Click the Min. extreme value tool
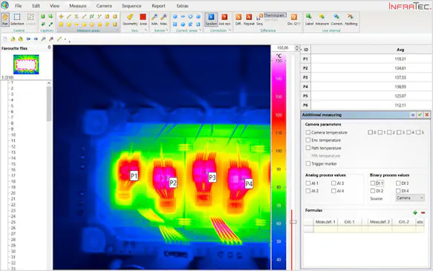433x271 pixels. 154,19
